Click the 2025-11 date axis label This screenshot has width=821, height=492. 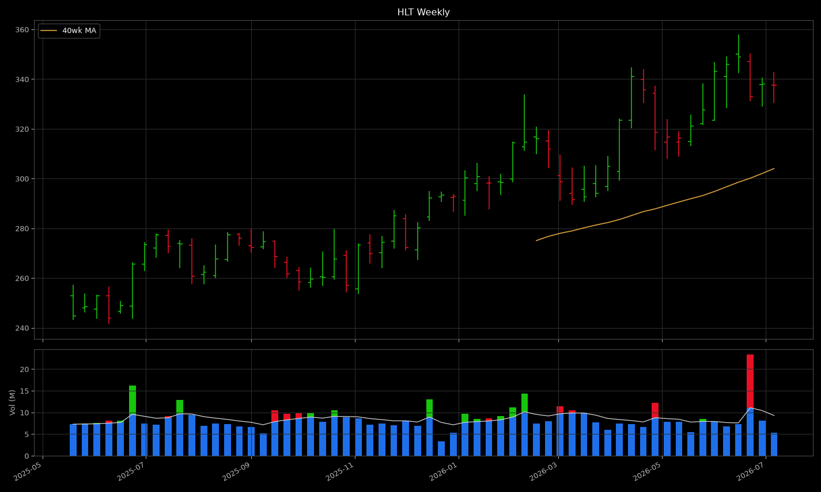pyautogui.click(x=341, y=471)
